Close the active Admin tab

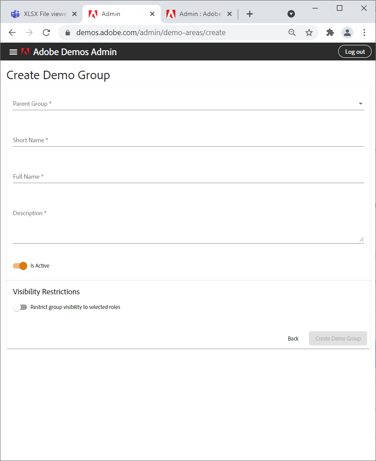152,14
